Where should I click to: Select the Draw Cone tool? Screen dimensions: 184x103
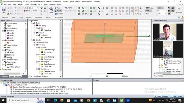[x=83, y=8]
